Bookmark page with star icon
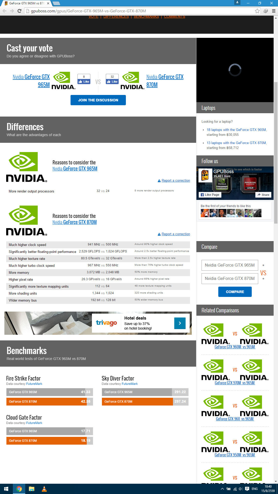278x494 pixels. [257, 11]
